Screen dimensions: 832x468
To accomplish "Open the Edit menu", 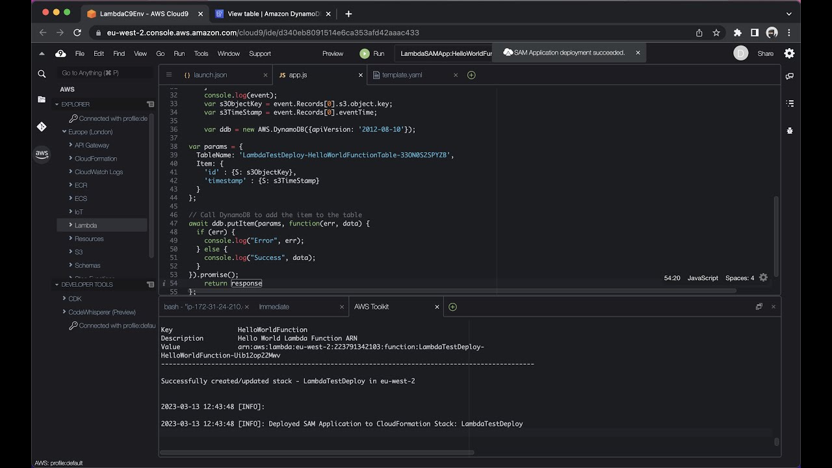I will (x=99, y=54).
